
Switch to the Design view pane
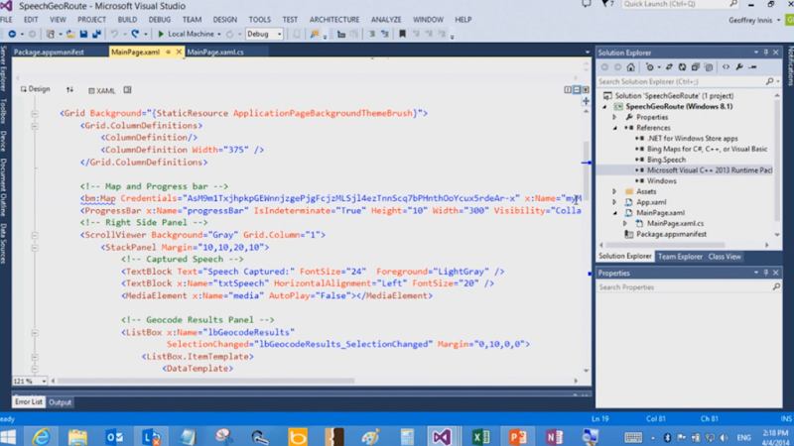click(x=36, y=89)
